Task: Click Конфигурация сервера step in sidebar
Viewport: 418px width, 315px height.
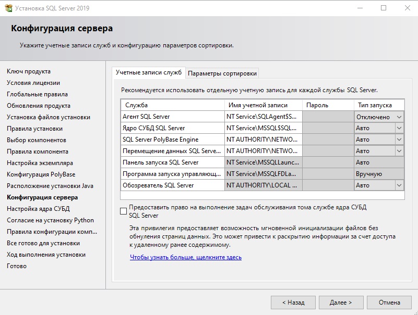Action: tap(42, 197)
